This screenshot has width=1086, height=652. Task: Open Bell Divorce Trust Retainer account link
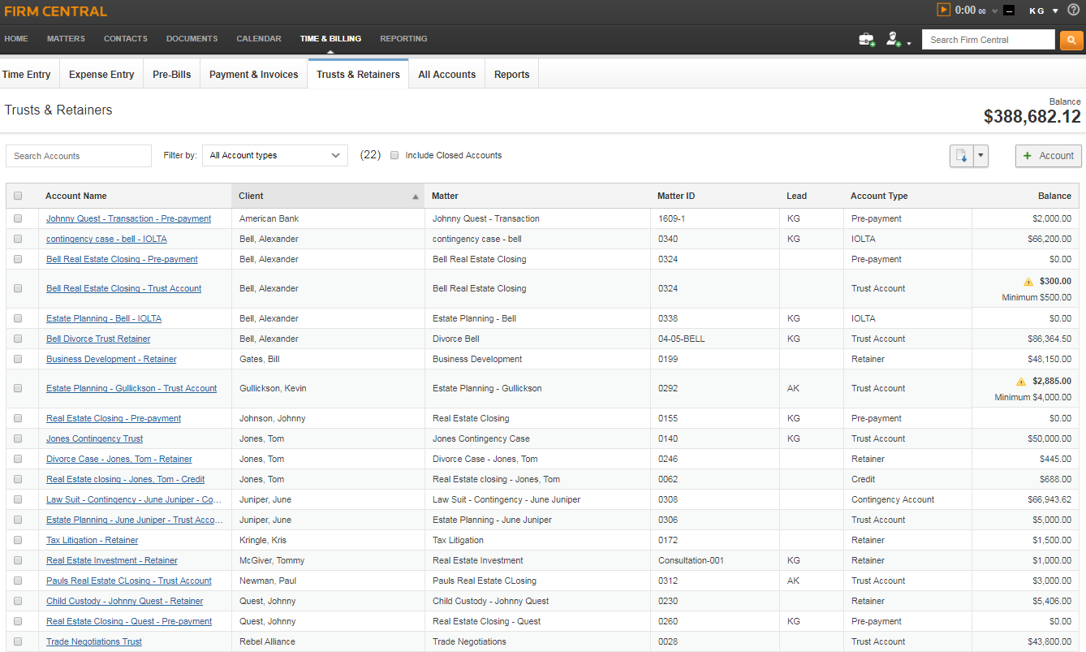click(x=98, y=339)
